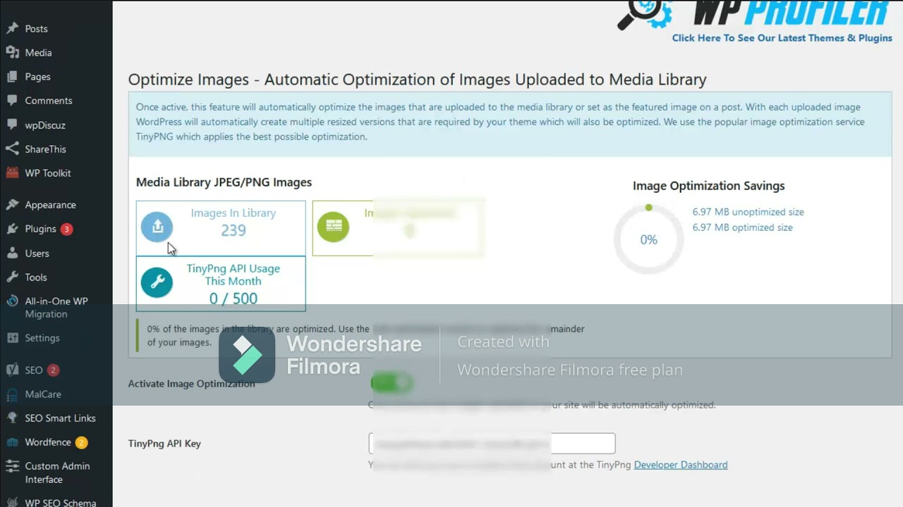
Task: Click the All-in-One WP Migration icon
Action: pos(12,301)
